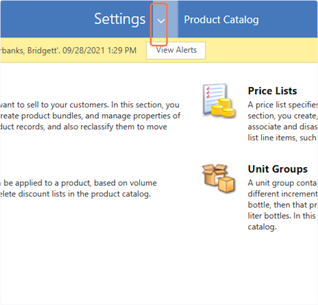The image size is (318, 305).
Task: Click the line 'liter bottles. In this' under Unit Groups
Action: (281, 216)
